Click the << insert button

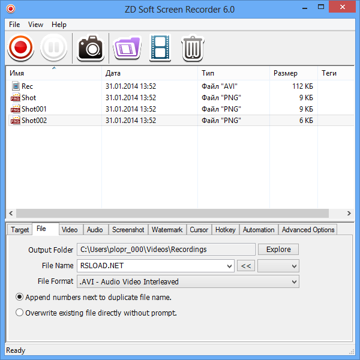pyautogui.click(x=246, y=266)
